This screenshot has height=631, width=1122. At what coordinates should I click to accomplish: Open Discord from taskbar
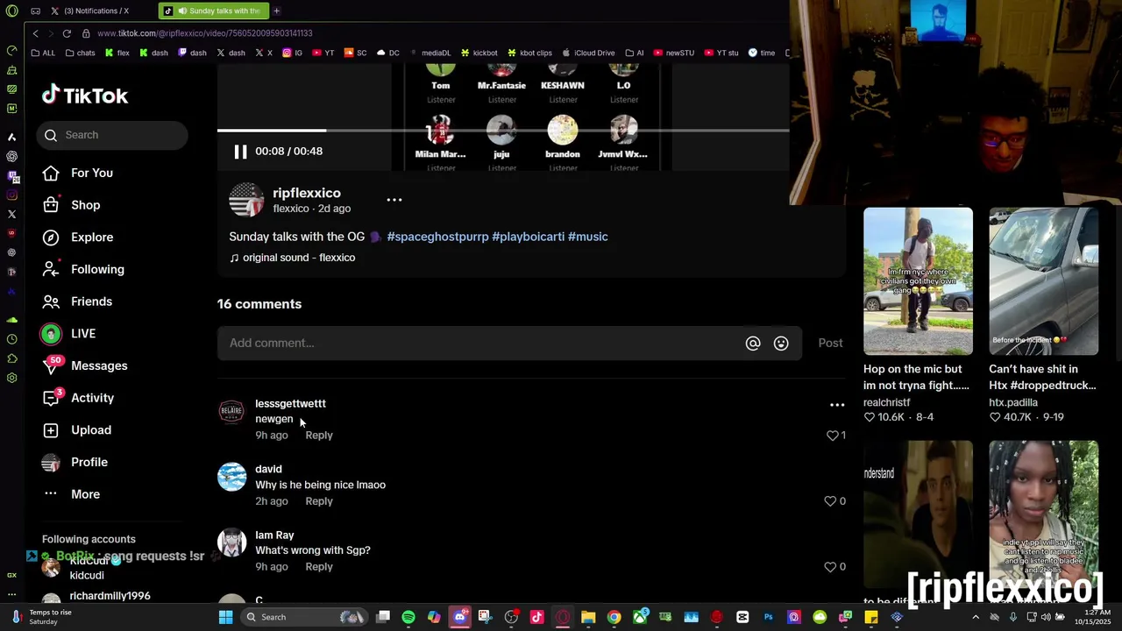[460, 617]
